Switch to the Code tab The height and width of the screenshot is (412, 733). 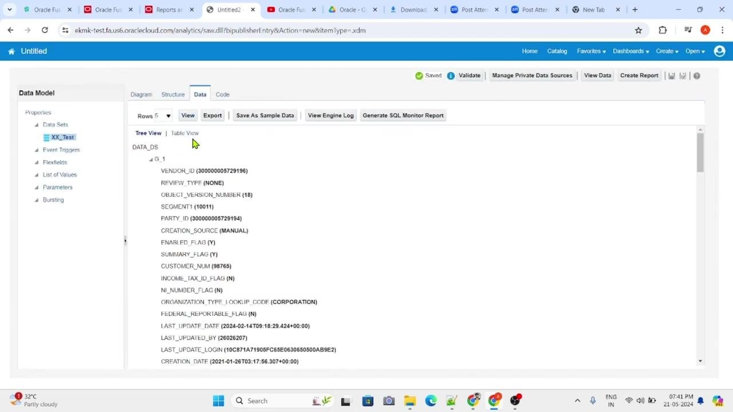click(223, 94)
